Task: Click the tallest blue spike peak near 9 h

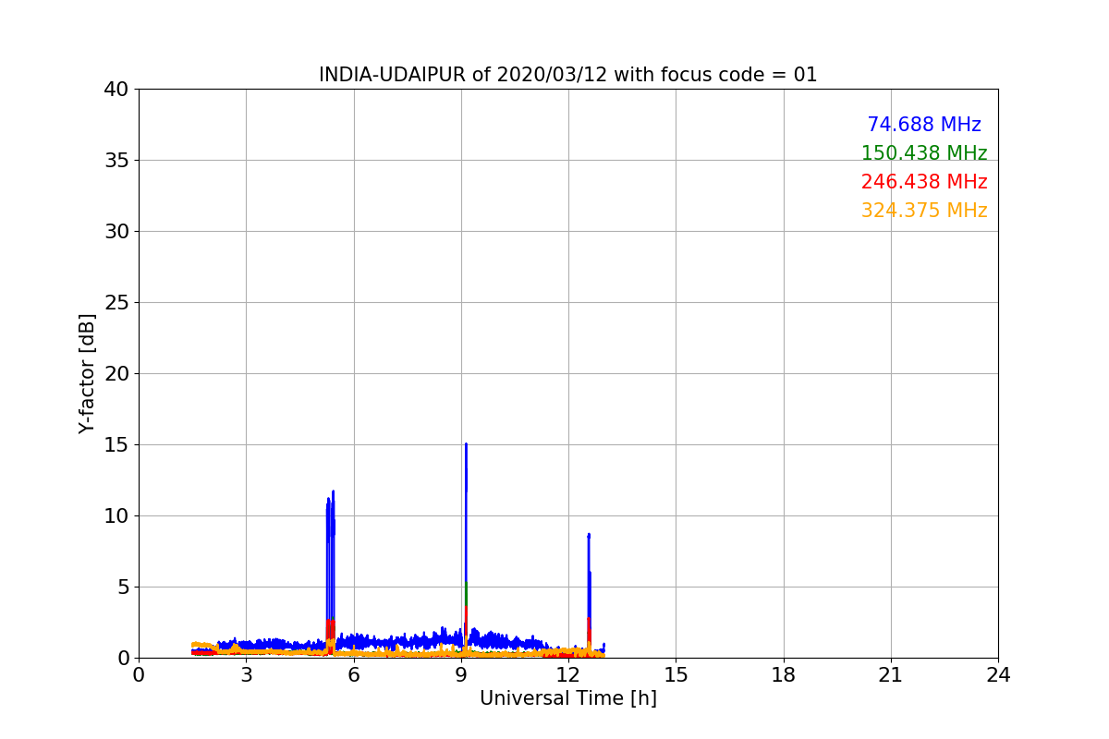Action: 466,446
